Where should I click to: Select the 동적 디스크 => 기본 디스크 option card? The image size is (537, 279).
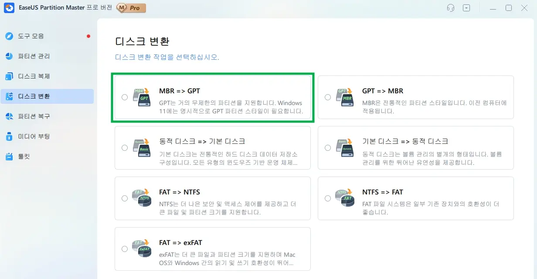(x=212, y=148)
